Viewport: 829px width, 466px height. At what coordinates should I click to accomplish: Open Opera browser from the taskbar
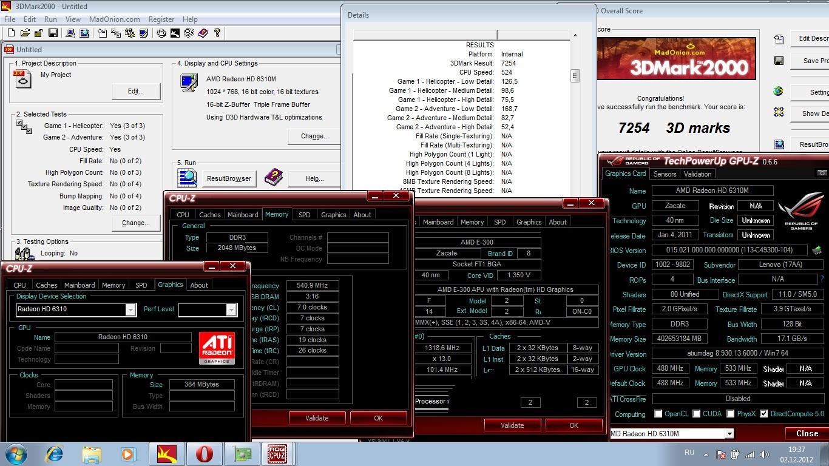point(204,454)
